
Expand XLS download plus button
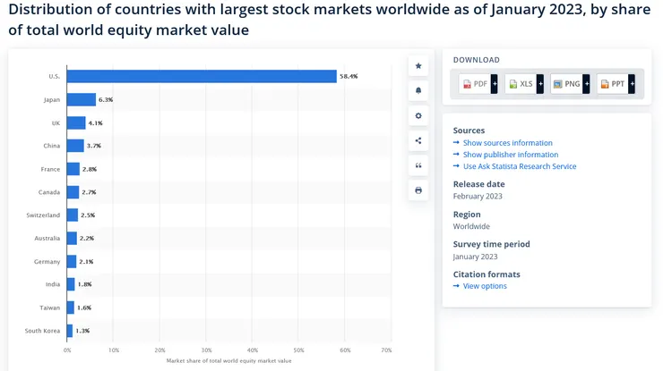pos(540,84)
